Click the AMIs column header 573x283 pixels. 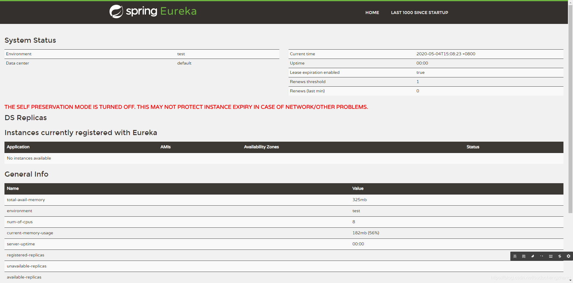coord(165,147)
